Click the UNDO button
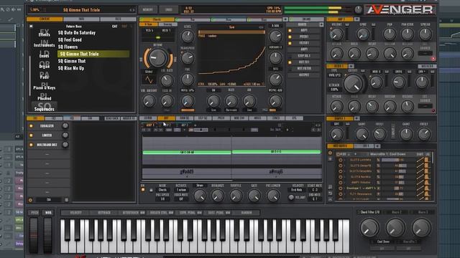 tap(169, 9)
